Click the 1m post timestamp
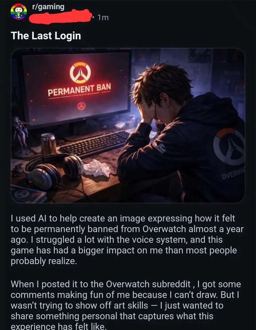This screenshot has height=330, width=256. pos(103,17)
